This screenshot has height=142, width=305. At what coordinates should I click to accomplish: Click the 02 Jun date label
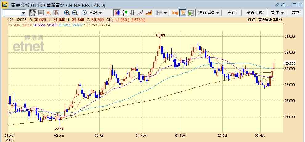point(59,136)
